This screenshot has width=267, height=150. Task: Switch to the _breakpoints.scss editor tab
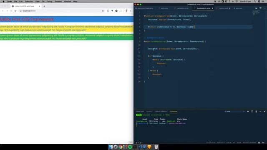[203, 8]
